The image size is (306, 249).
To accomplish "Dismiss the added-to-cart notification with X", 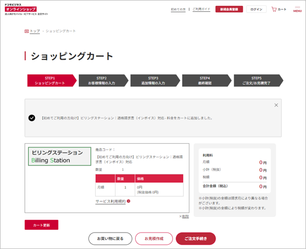I will (x=276, y=105).
